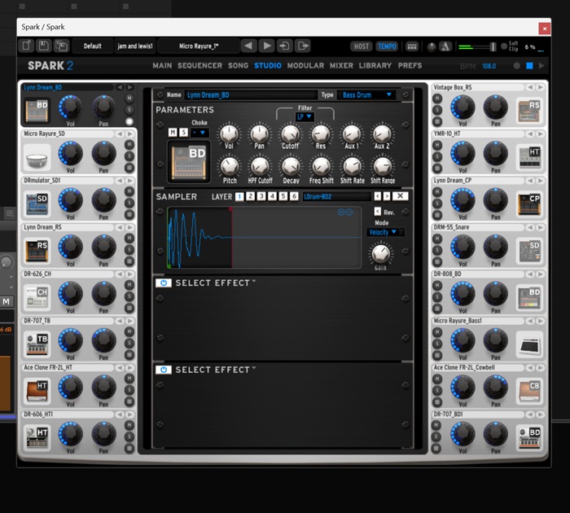The height and width of the screenshot is (513, 570).
Task: Switch to the MIXER tab
Action: pos(341,65)
